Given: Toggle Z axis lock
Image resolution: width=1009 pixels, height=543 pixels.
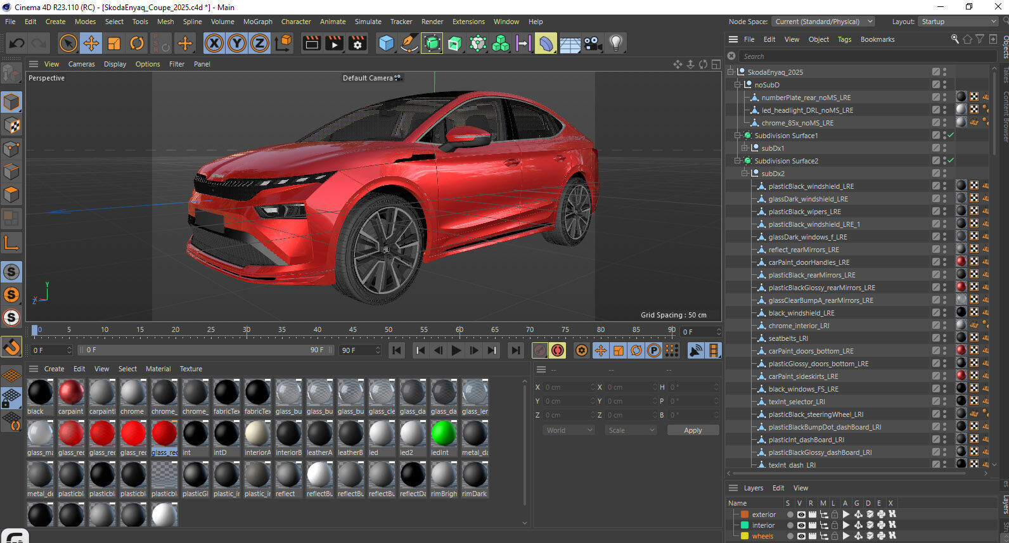Looking at the screenshot, I should coord(260,43).
